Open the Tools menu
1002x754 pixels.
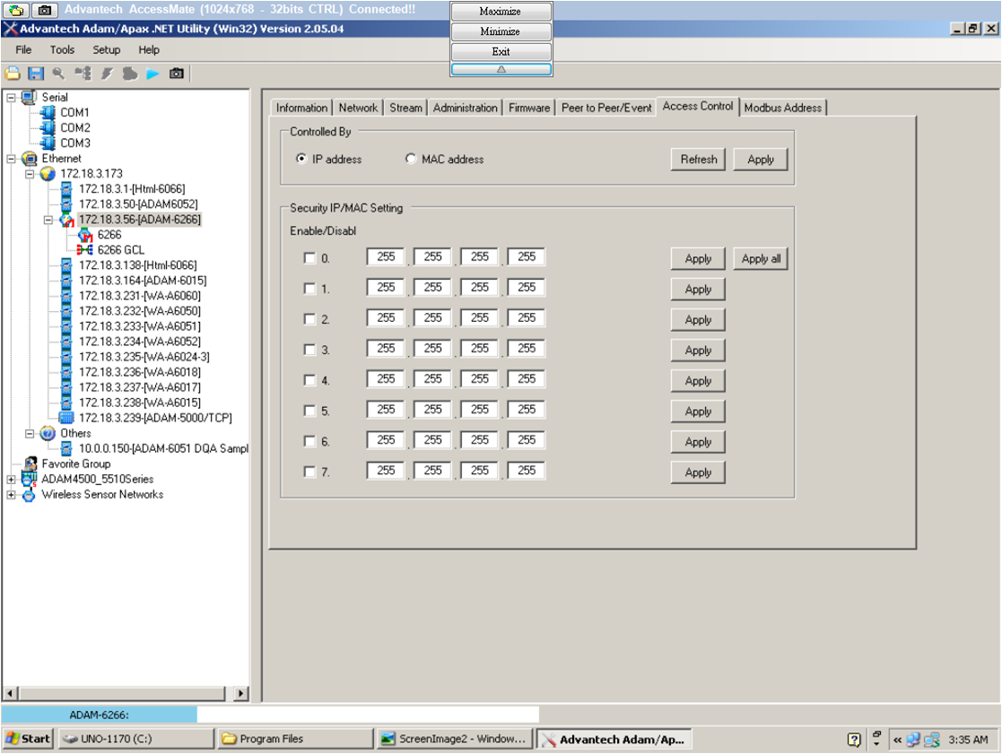(x=63, y=50)
